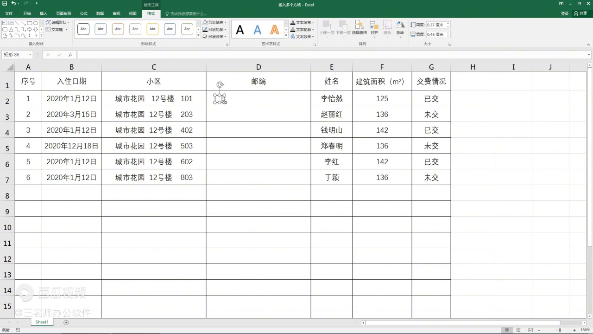
Task: Pick the straight line shape
Action: pos(17,23)
